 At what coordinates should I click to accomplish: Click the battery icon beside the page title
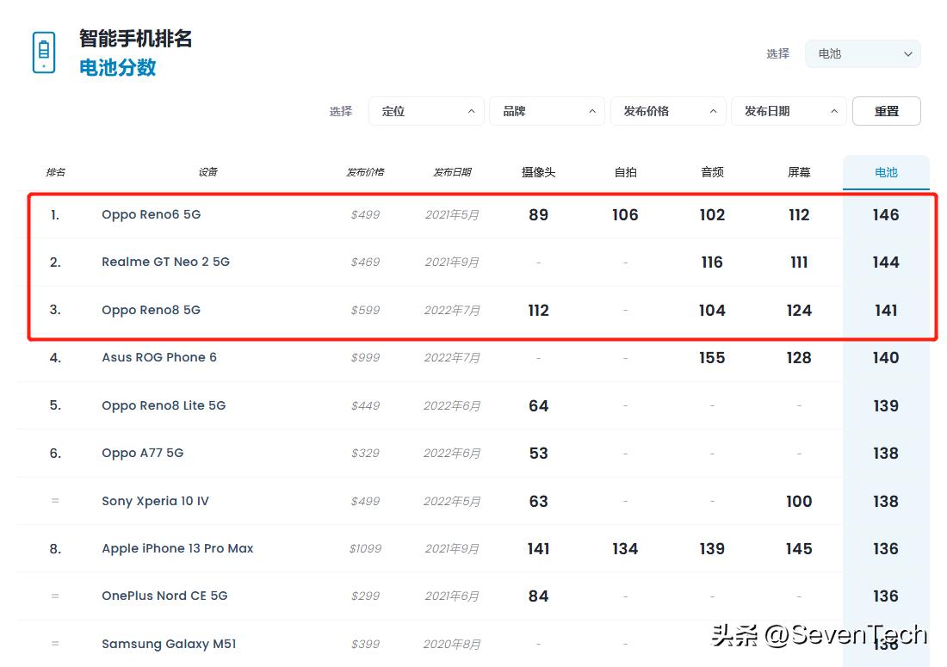tap(42, 52)
